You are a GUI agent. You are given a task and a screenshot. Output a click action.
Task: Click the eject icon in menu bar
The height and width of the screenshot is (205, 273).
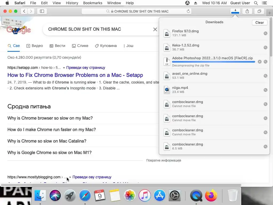pos(195,3)
